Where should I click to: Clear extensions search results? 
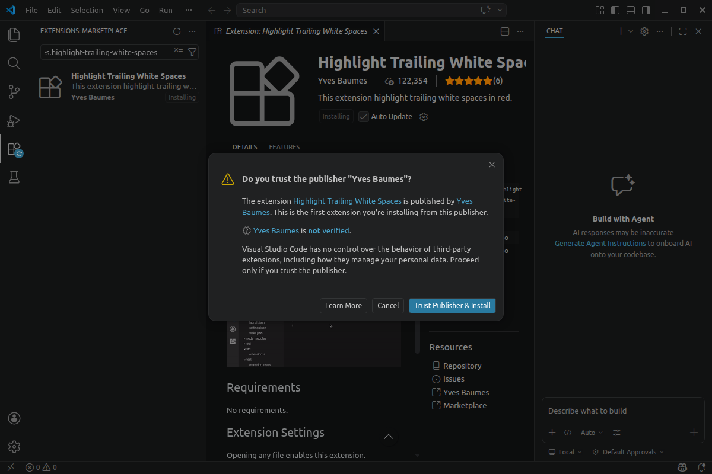pos(179,52)
